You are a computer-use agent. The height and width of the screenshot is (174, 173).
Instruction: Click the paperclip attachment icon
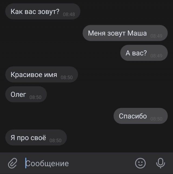point(13,163)
